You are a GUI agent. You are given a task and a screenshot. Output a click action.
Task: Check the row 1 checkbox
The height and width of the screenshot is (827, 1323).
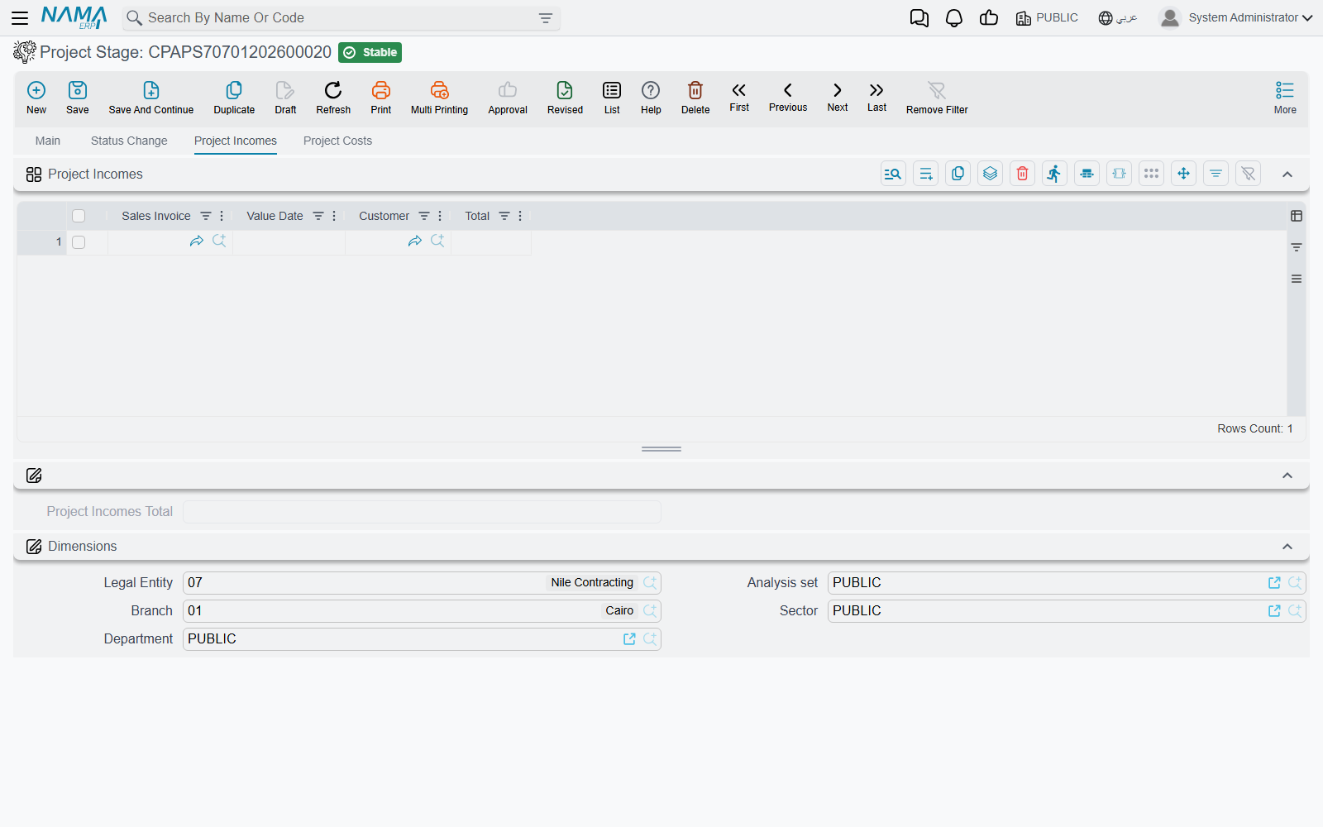click(x=79, y=242)
